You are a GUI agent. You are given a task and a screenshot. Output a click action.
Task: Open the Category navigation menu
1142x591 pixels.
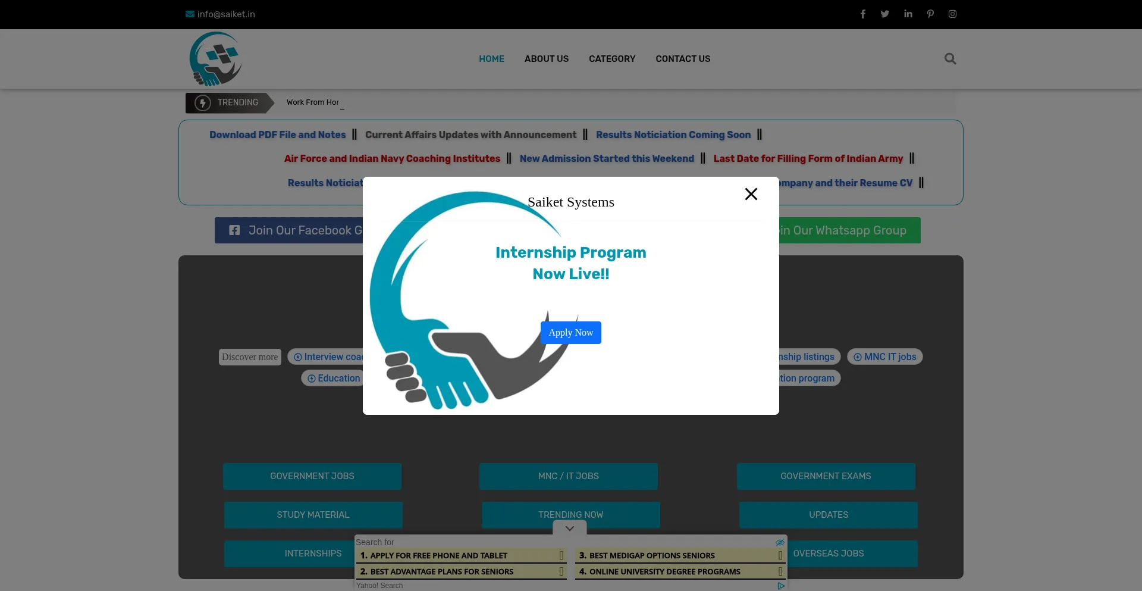[x=611, y=59]
